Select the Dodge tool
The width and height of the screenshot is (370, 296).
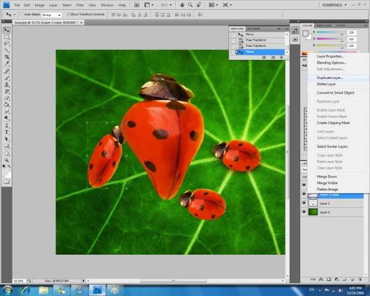(x=7, y=118)
